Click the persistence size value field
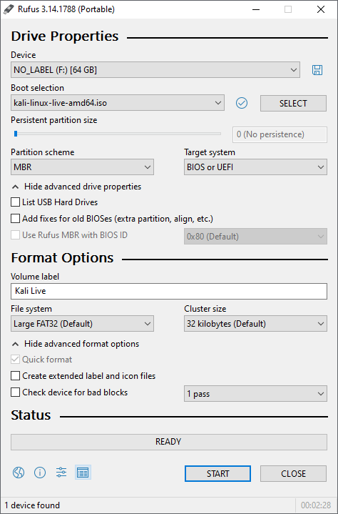Image resolution: width=338 pixels, height=514 pixels. [280, 134]
